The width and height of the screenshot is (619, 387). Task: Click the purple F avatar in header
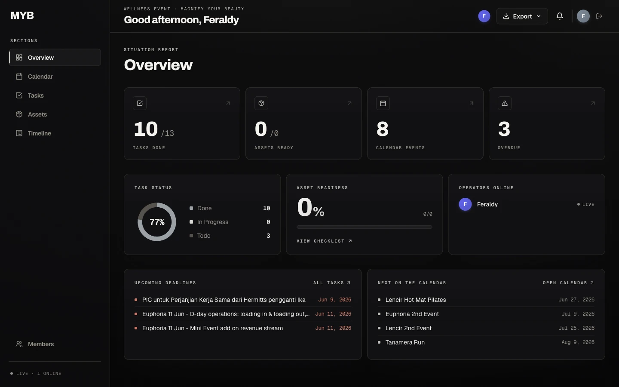(484, 16)
